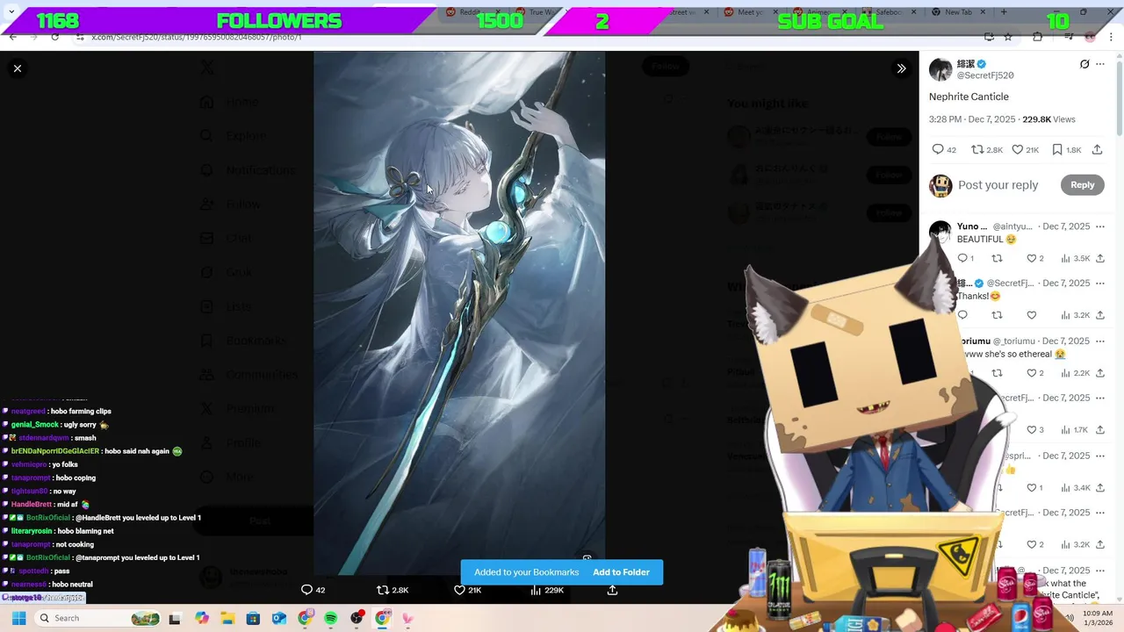Click Add to Folder in bookmark toast
The image size is (1124, 632).
pos(621,572)
